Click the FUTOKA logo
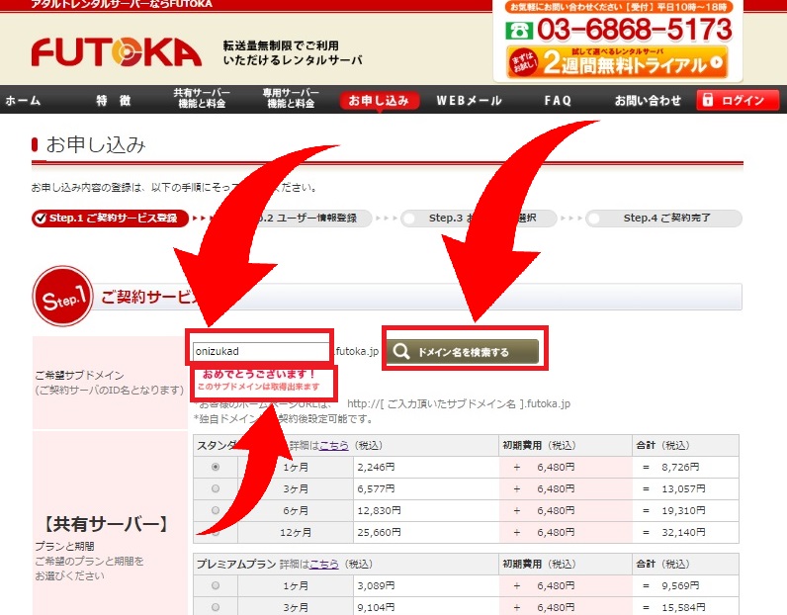Viewport: 787px width, 615px height. pos(117,51)
